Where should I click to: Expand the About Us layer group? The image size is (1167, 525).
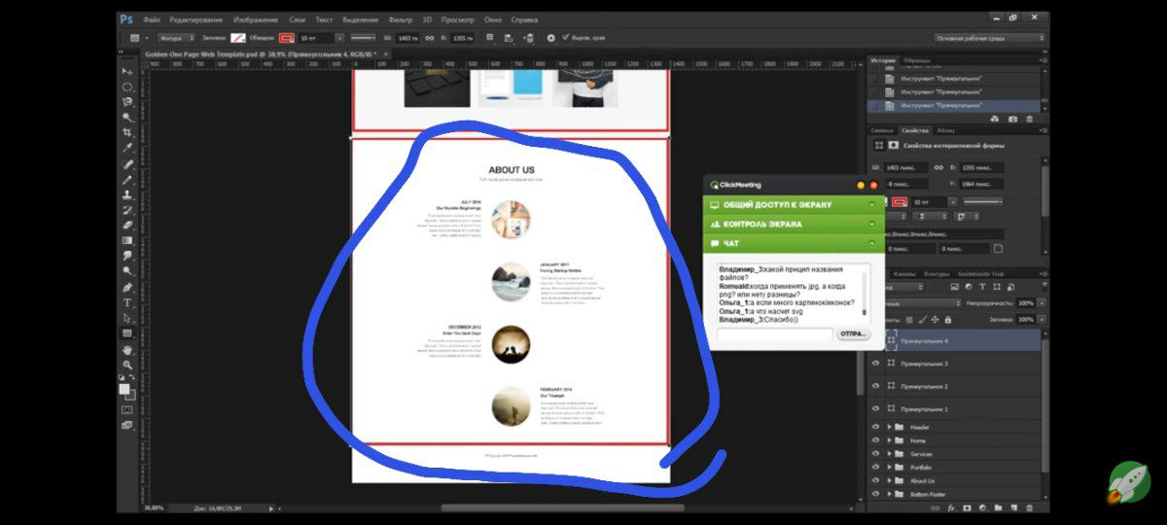(x=889, y=480)
